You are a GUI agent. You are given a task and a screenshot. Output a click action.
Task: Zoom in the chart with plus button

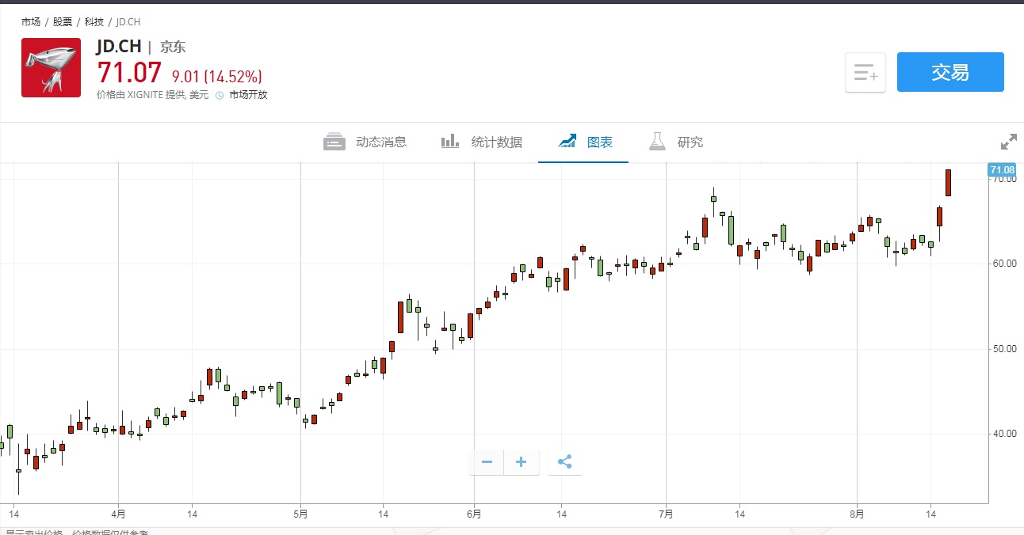pyautogui.click(x=522, y=462)
